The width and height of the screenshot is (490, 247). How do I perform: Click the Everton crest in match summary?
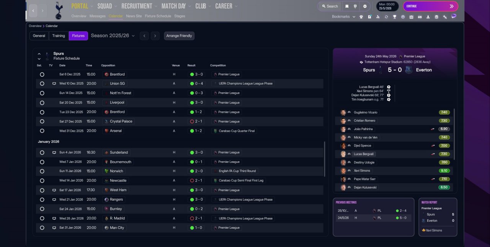pyautogui.click(x=409, y=70)
